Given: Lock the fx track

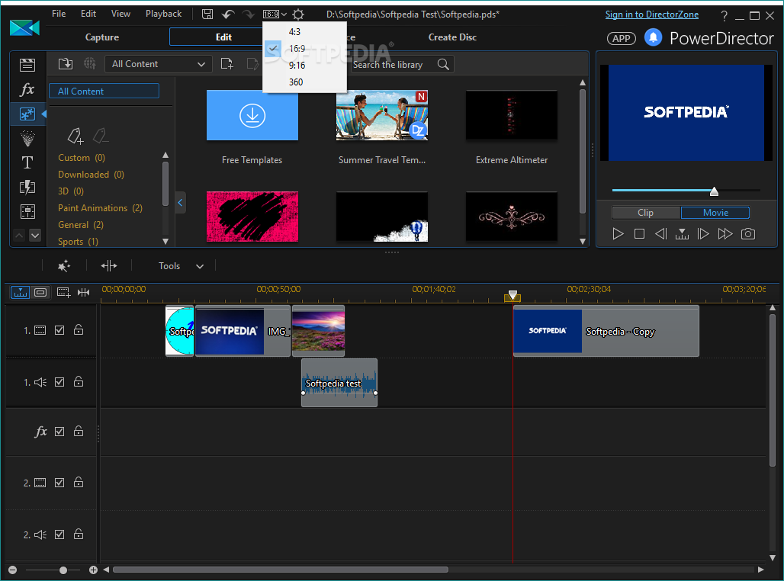Looking at the screenshot, I should click(x=79, y=431).
